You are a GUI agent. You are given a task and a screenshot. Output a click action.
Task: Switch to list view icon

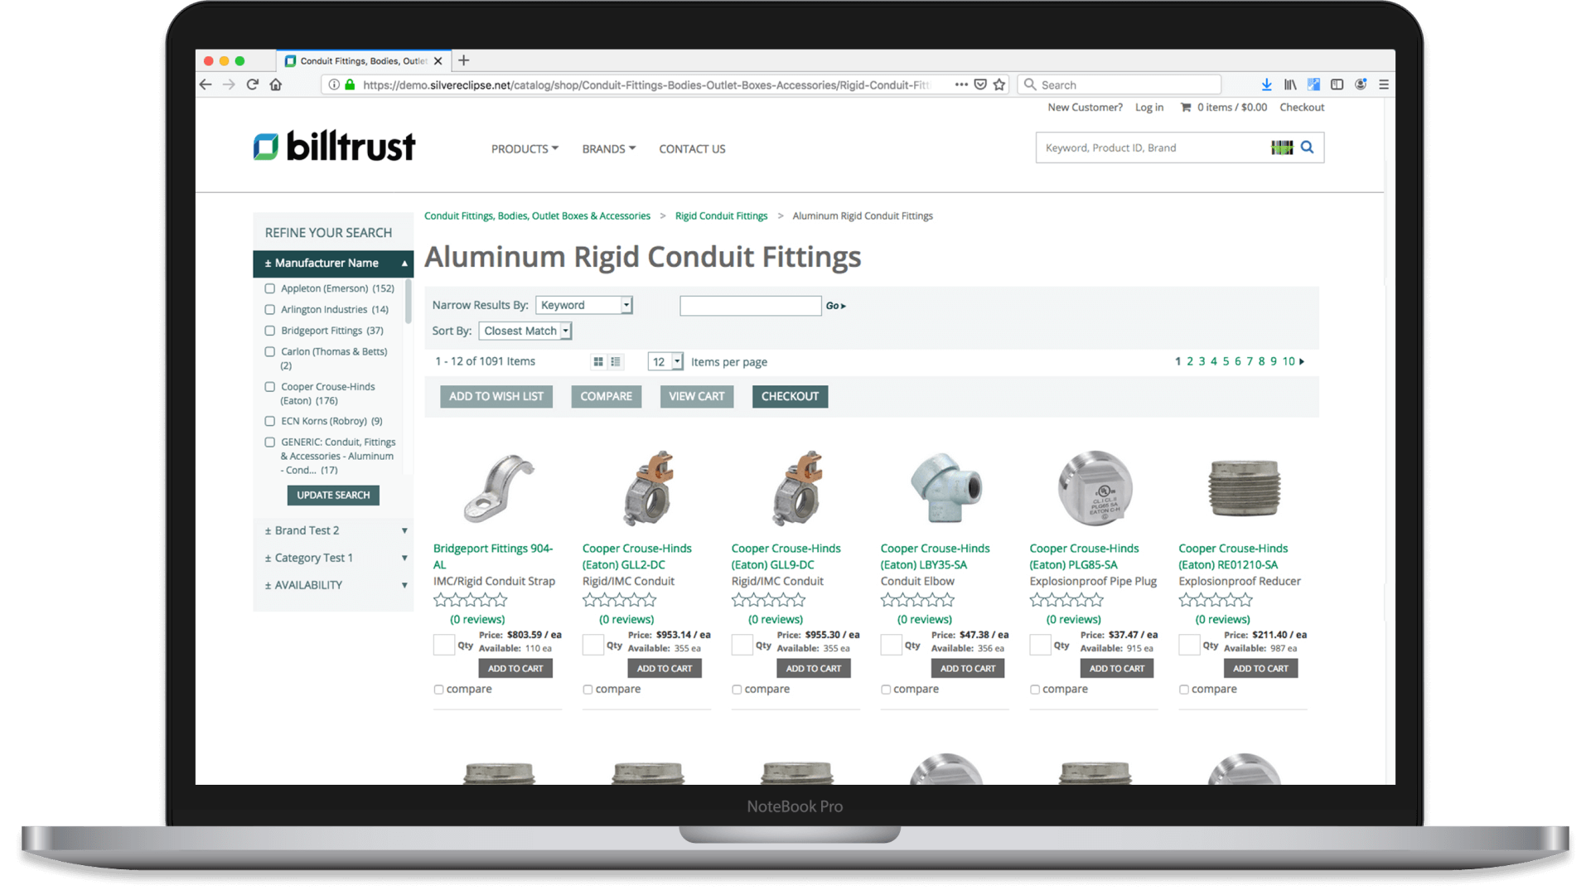click(616, 362)
